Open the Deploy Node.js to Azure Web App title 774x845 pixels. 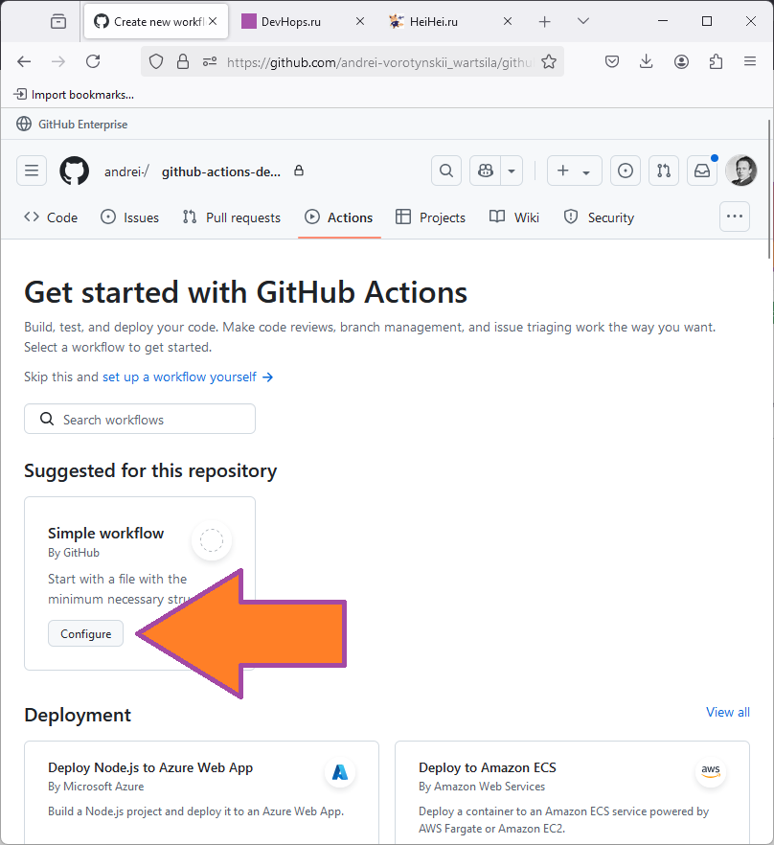tap(150, 767)
